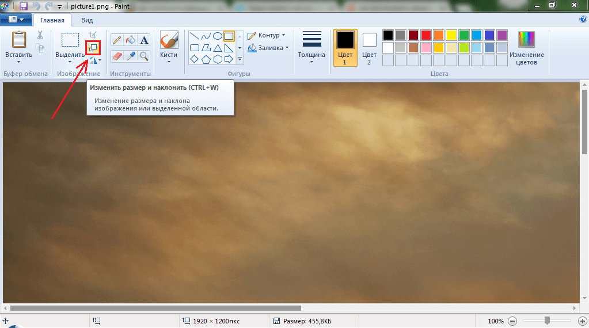This screenshot has height=328, width=589.
Task: Click the Redo arrow in title bar
Action: click(48, 6)
